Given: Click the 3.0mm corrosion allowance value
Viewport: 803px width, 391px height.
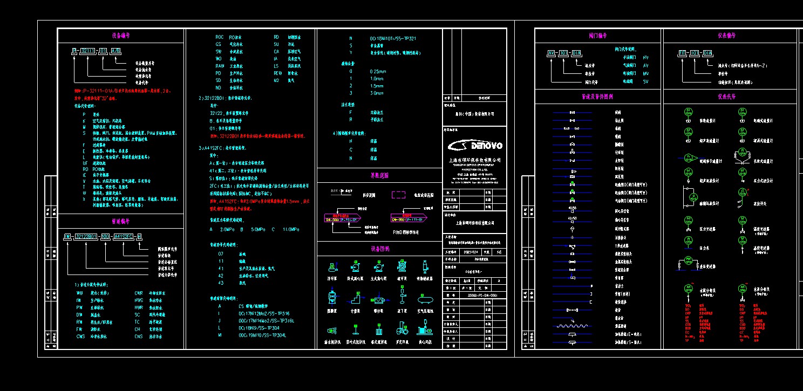Looking at the screenshot, I should click(x=377, y=93).
